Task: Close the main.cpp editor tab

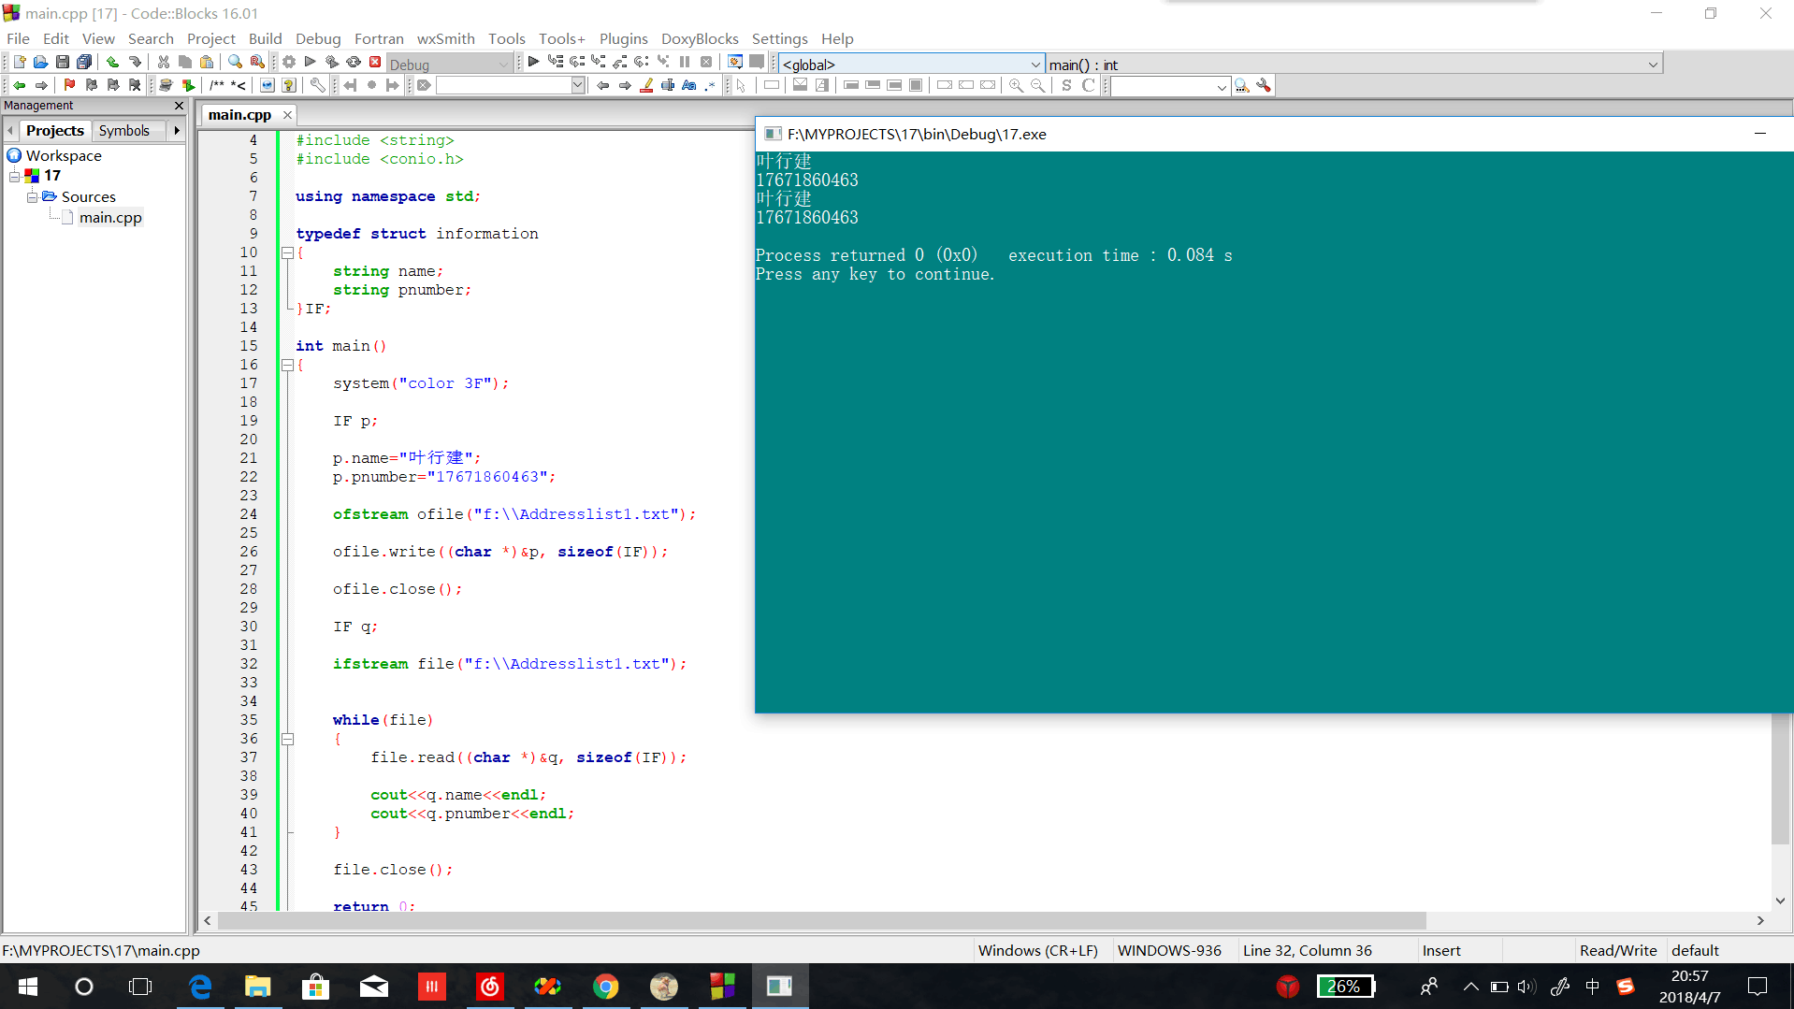Action: tap(287, 114)
